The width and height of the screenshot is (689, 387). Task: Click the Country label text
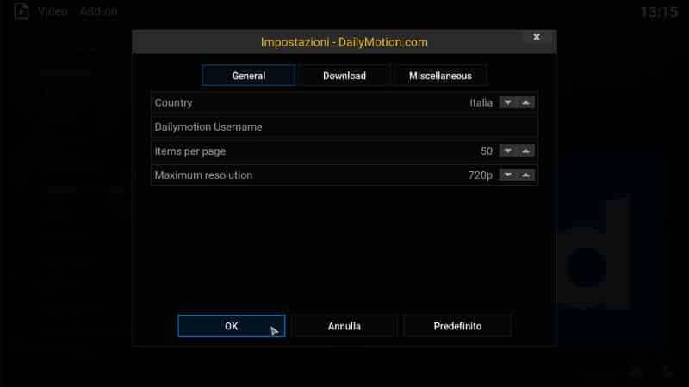tap(174, 102)
